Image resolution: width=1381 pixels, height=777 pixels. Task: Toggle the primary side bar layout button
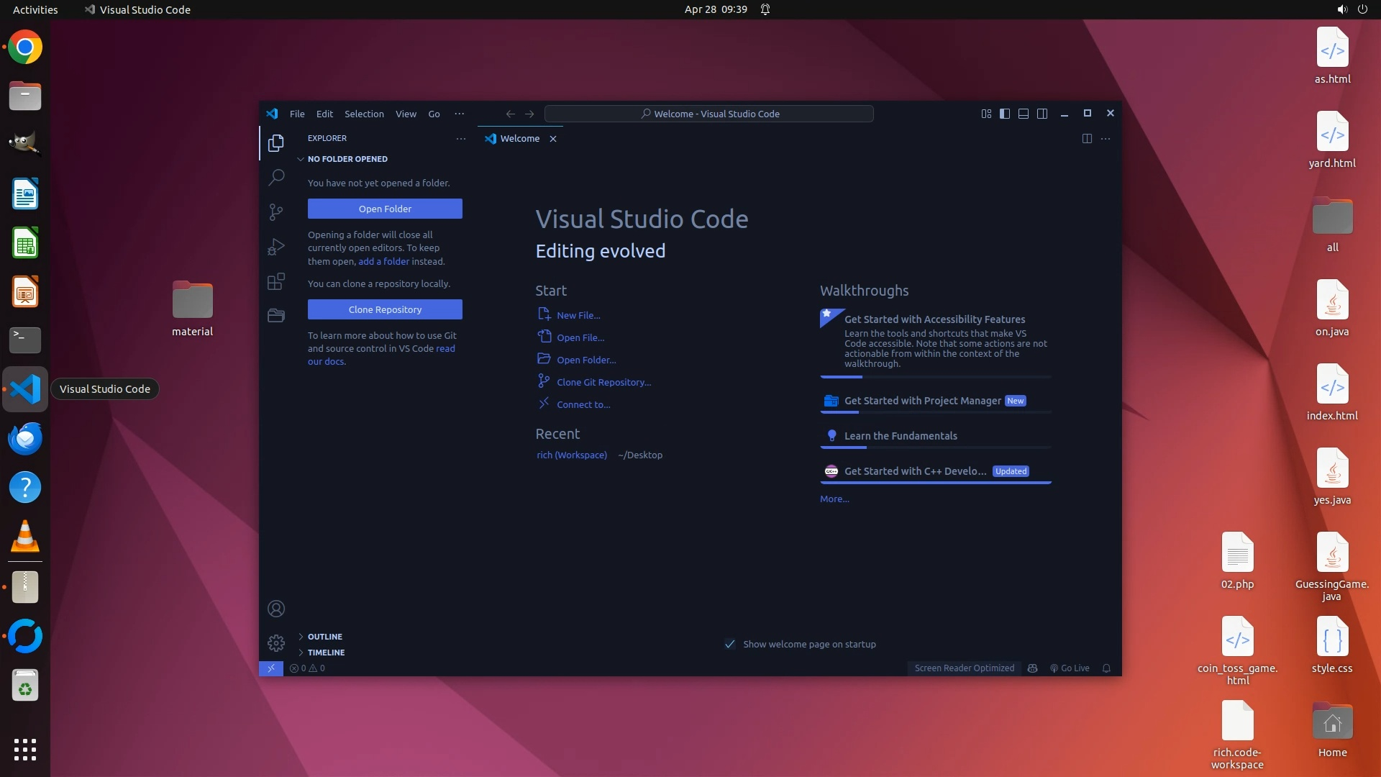[1005, 114]
